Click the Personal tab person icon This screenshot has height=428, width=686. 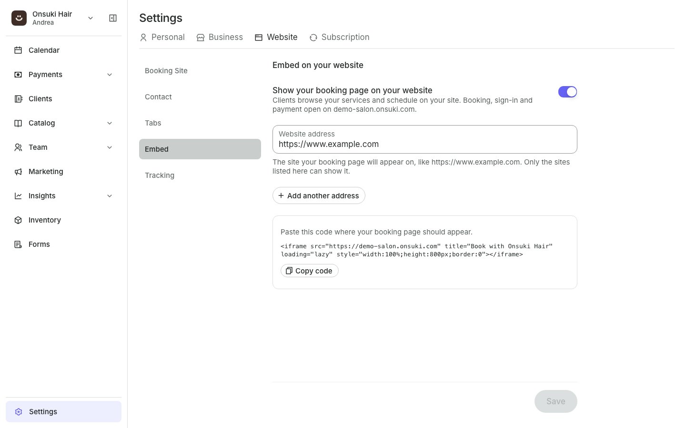pyautogui.click(x=143, y=38)
